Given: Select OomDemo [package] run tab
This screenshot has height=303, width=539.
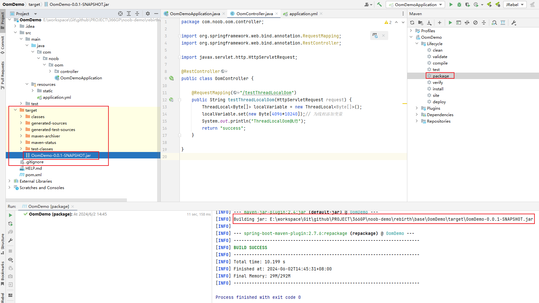Looking at the screenshot, I should (48, 207).
